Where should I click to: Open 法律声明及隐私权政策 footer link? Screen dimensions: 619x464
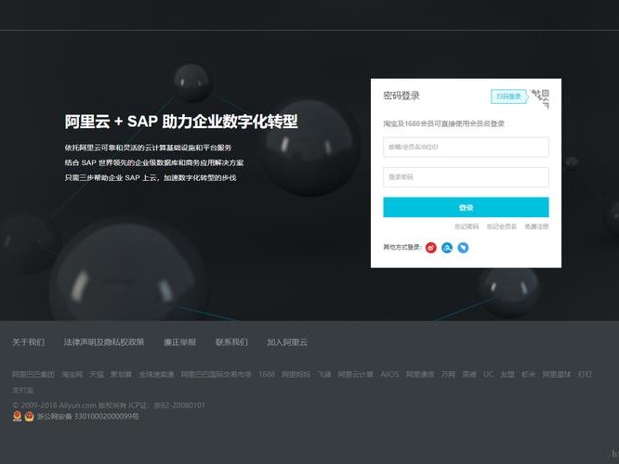(104, 342)
